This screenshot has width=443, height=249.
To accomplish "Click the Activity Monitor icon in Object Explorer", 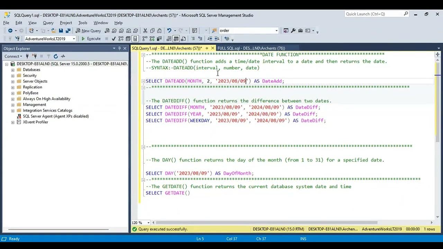I will 63,56.
